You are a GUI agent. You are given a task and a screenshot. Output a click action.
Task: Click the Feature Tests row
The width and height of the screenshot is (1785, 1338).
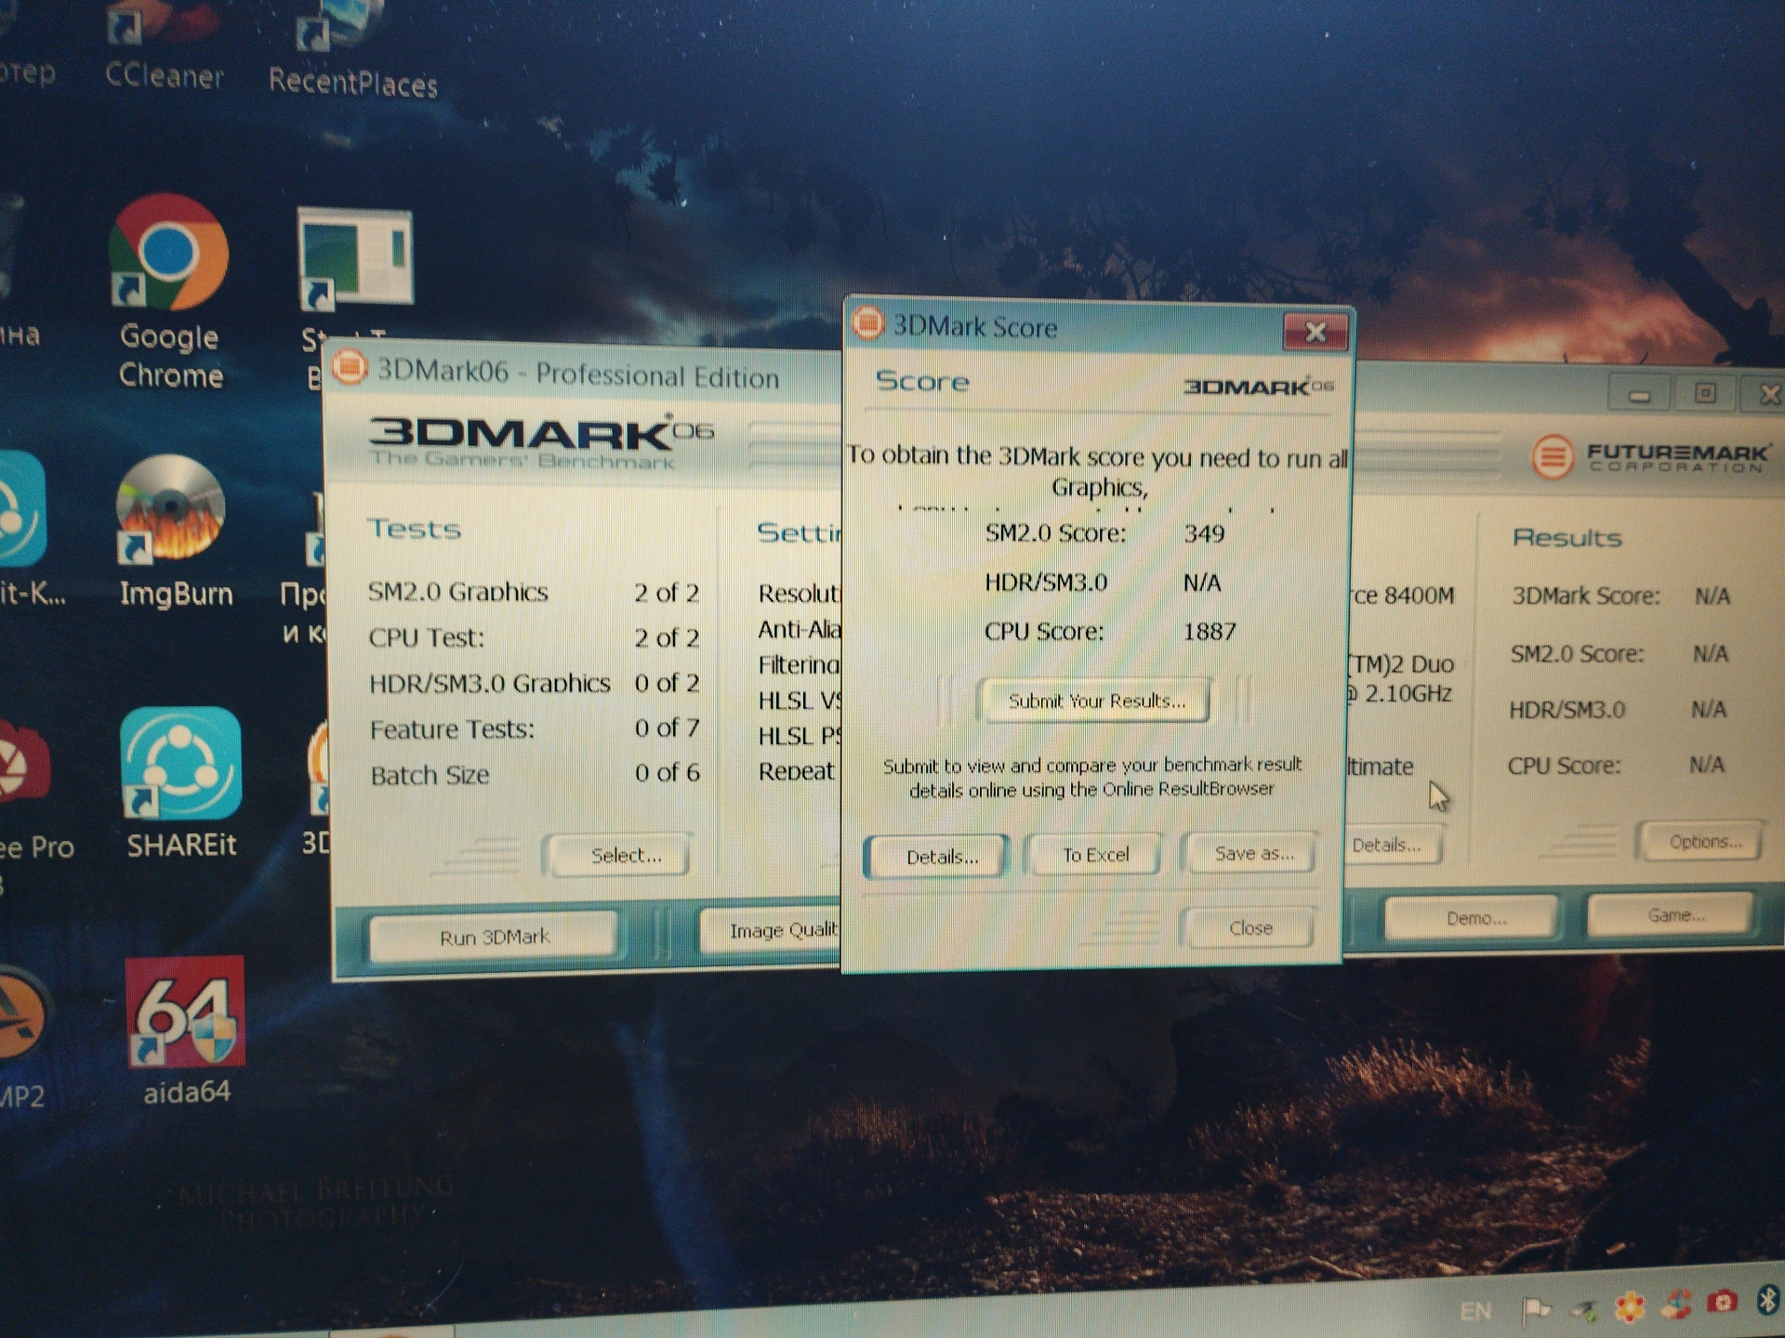tap(533, 728)
